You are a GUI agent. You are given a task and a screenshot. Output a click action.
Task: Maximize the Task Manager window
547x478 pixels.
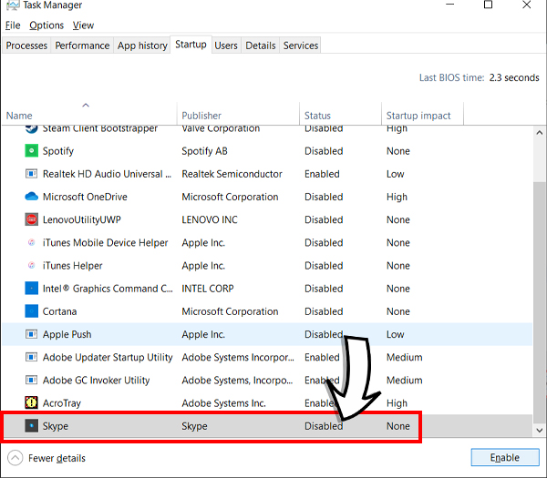point(488,5)
